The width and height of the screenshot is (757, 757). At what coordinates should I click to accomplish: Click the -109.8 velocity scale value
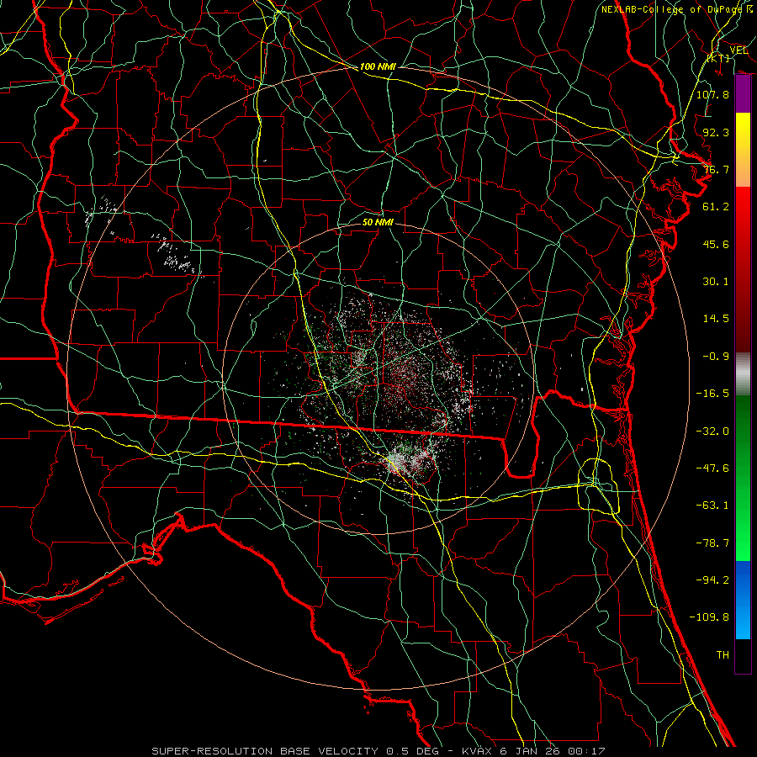[x=709, y=617]
